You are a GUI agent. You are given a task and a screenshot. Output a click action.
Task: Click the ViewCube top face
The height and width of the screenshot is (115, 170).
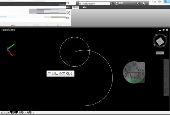[x=160, y=41]
